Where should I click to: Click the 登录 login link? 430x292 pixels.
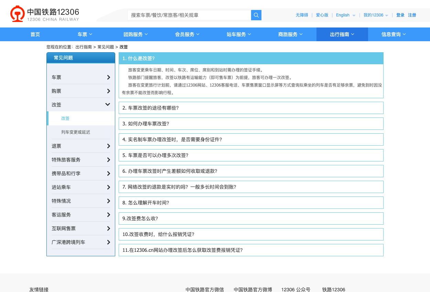click(x=400, y=15)
